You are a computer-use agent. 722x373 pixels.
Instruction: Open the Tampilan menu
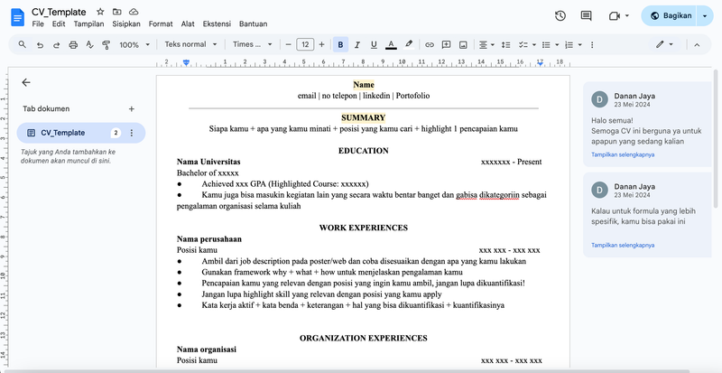[x=88, y=24]
